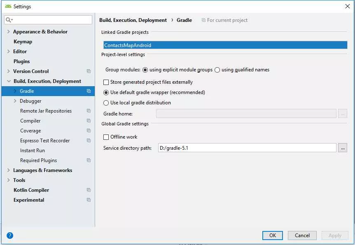Select 'Use default gradle wrapper' radio button
This screenshot has height=245, width=355.
106,92
